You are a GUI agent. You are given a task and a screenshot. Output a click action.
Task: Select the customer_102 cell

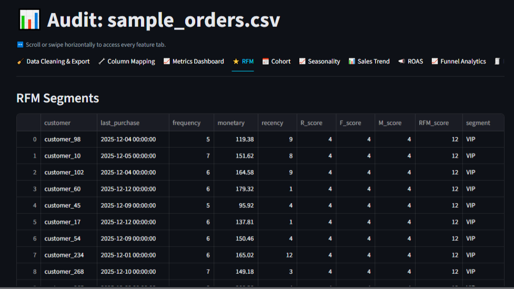coord(69,172)
